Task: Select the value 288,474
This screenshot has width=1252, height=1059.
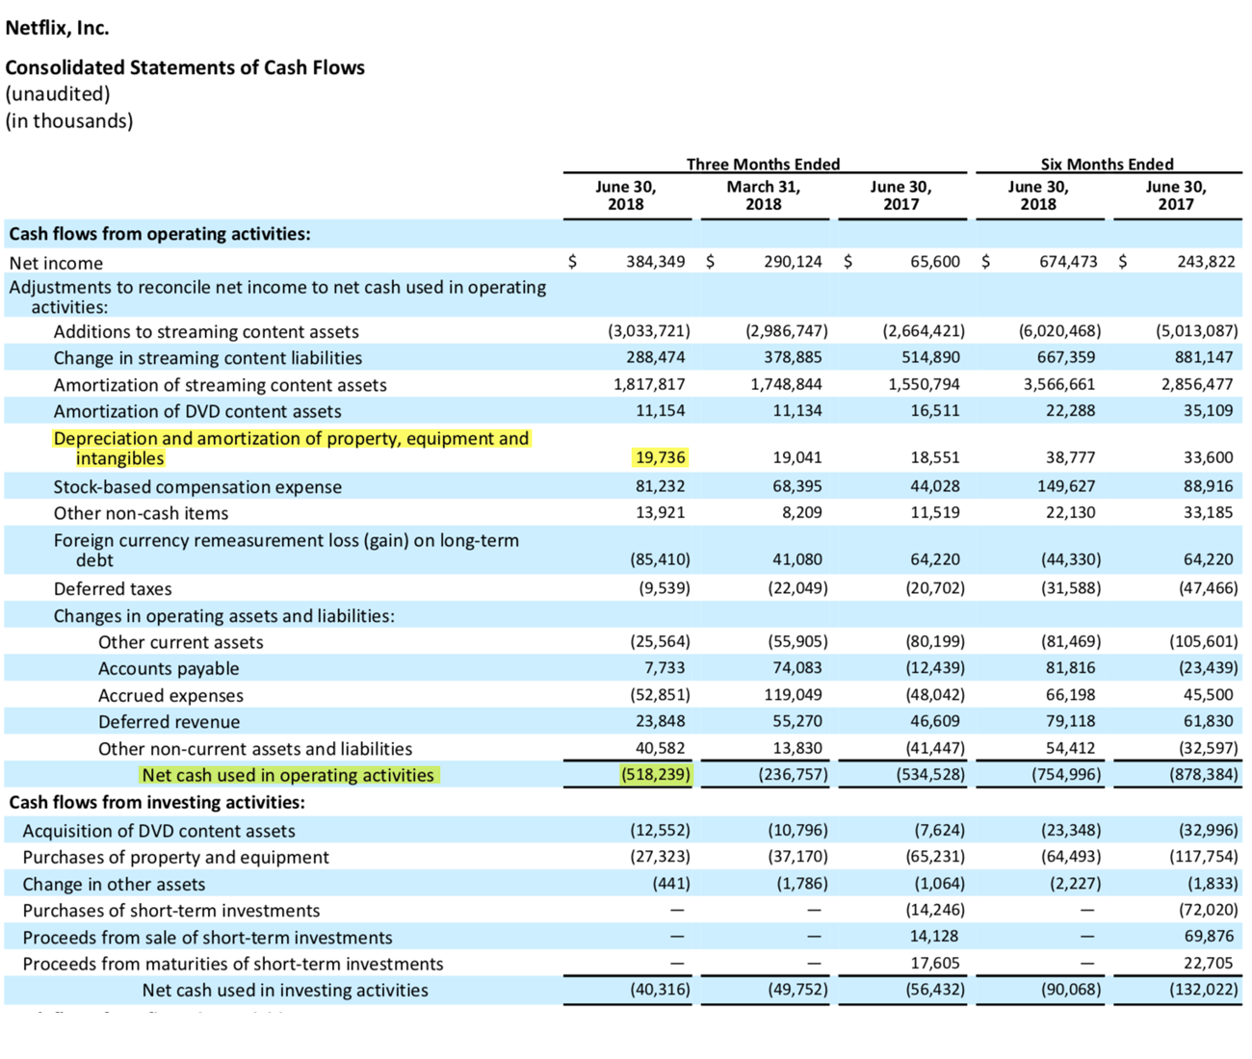Action: pos(656,357)
